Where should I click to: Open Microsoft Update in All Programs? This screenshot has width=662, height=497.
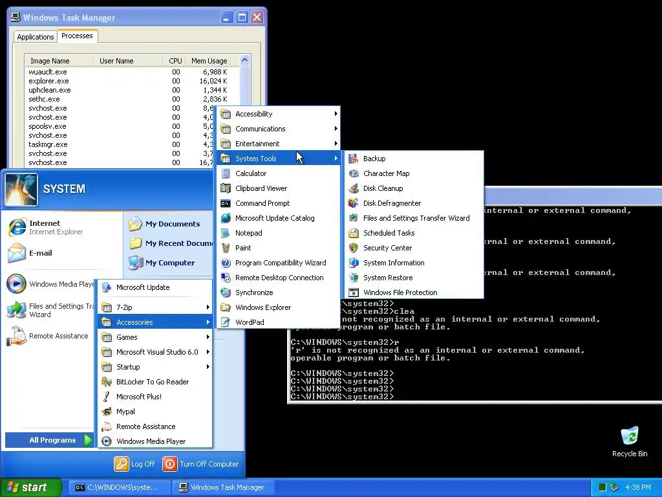click(x=155, y=287)
